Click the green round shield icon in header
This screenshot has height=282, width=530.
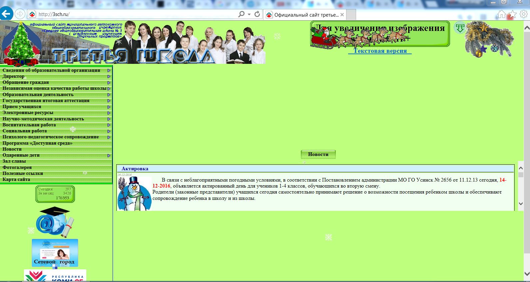pos(460,28)
